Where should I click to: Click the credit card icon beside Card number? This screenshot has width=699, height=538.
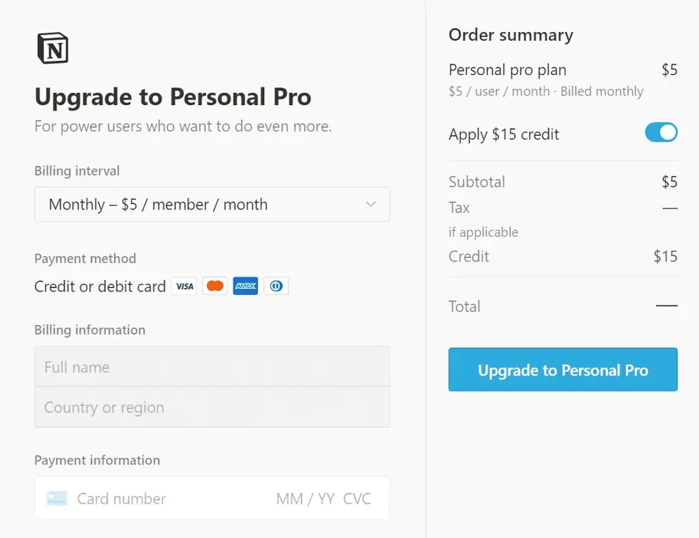coord(57,498)
